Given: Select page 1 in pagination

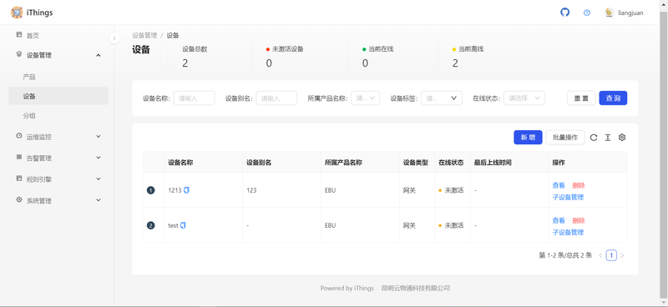Looking at the screenshot, I should [x=611, y=255].
